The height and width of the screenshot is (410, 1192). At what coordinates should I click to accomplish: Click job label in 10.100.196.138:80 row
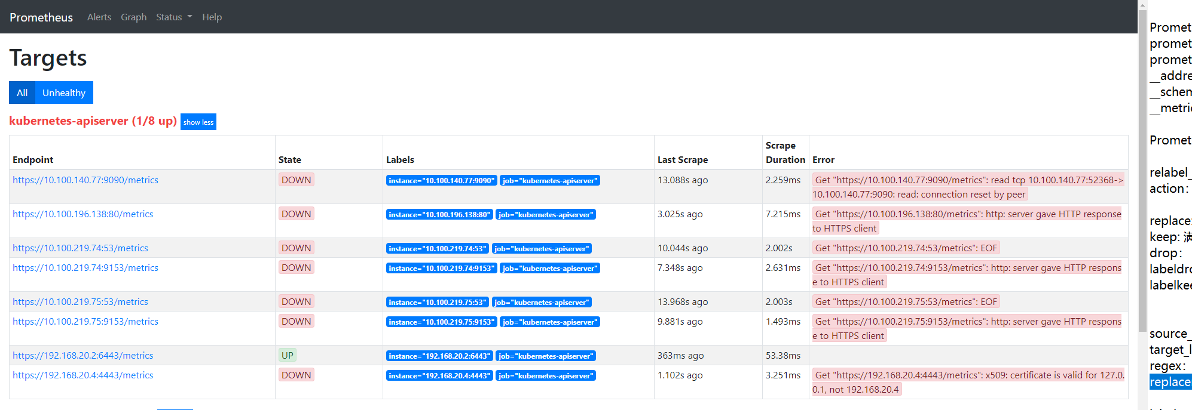546,215
